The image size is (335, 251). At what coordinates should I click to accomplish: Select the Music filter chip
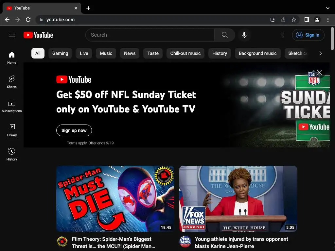(106, 53)
